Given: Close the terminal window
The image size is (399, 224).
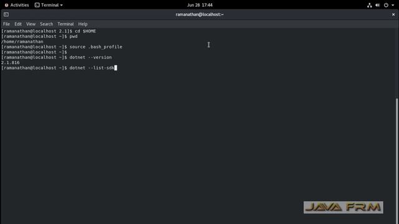Looking at the screenshot, I should (393, 14).
